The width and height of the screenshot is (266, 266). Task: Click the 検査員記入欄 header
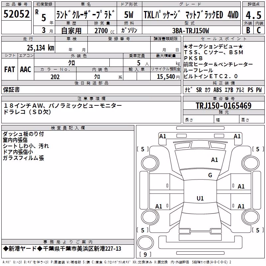pos(68,128)
